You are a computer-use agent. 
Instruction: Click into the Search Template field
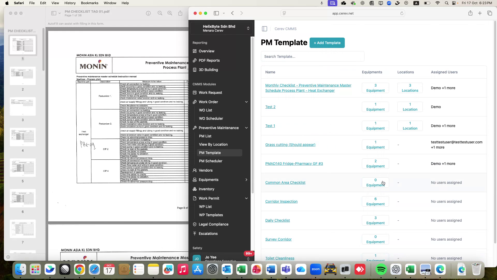click(x=312, y=56)
